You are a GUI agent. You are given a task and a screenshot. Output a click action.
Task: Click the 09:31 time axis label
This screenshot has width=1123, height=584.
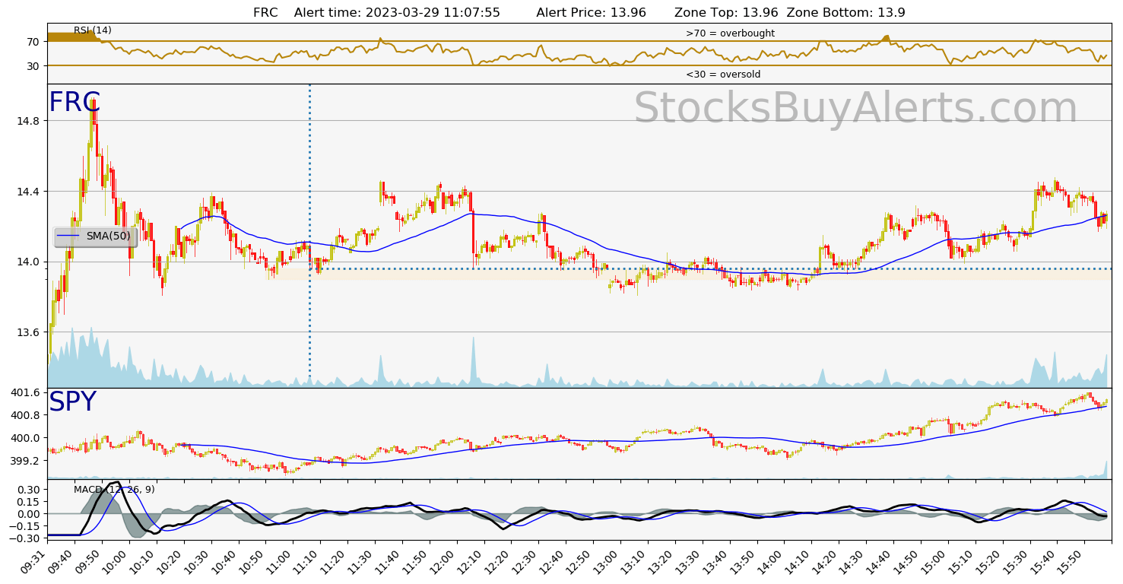click(33, 561)
